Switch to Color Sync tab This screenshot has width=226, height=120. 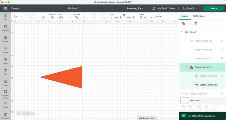199,16
